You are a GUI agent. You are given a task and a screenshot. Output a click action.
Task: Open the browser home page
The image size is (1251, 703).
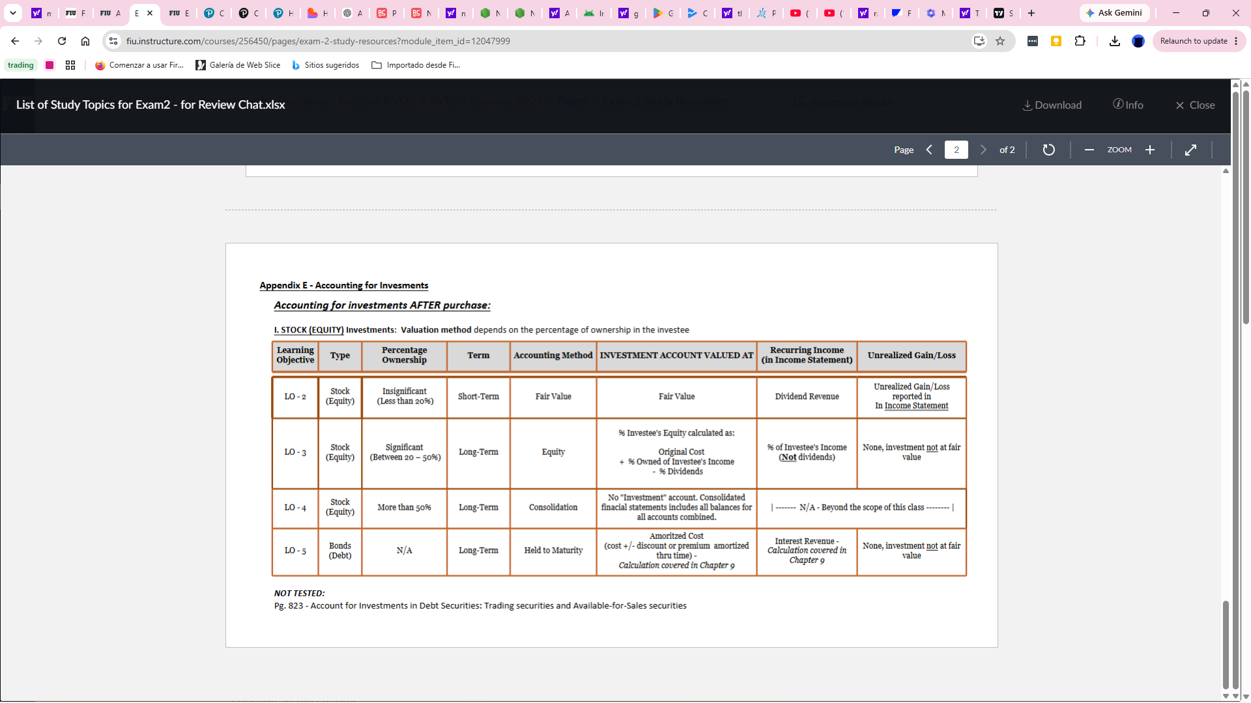(85, 41)
